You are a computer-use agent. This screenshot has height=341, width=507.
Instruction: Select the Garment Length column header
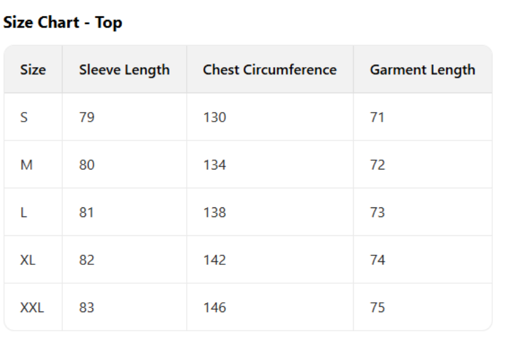(422, 70)
